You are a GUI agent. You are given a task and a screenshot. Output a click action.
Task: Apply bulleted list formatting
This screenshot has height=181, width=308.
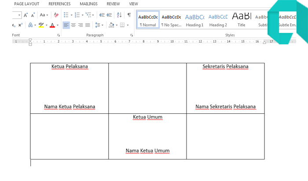tap(66, 15)
